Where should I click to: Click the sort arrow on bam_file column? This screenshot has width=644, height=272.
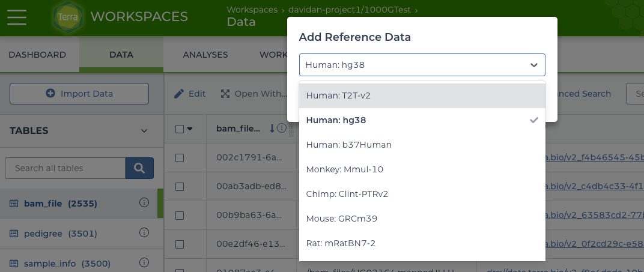click(x=272, y=128)
